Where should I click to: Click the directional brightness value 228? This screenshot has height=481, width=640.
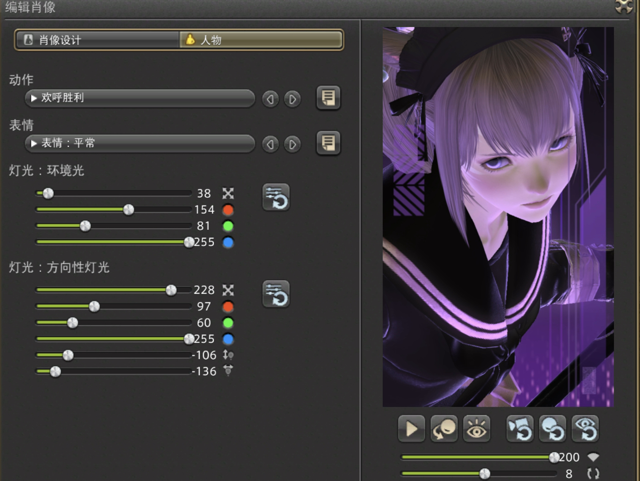204,290
